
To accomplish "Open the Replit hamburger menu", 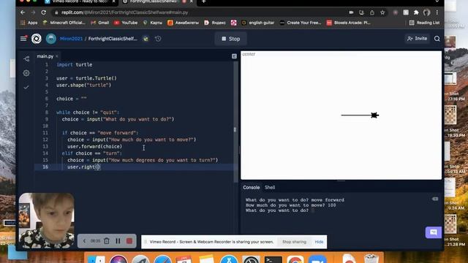I will (23, 39).
